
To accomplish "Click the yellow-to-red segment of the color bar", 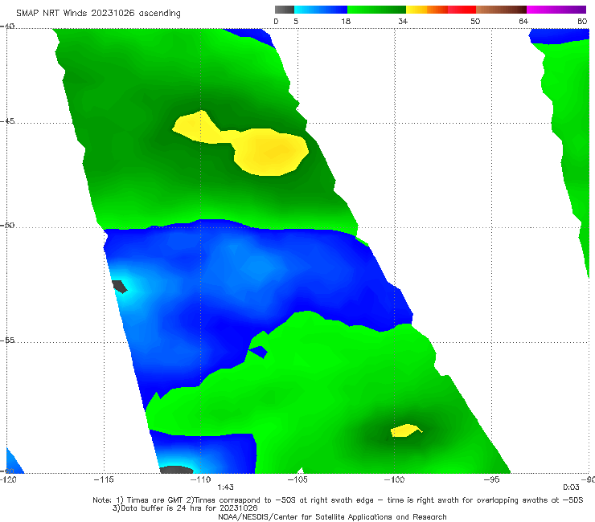I will tap(441, 10).
